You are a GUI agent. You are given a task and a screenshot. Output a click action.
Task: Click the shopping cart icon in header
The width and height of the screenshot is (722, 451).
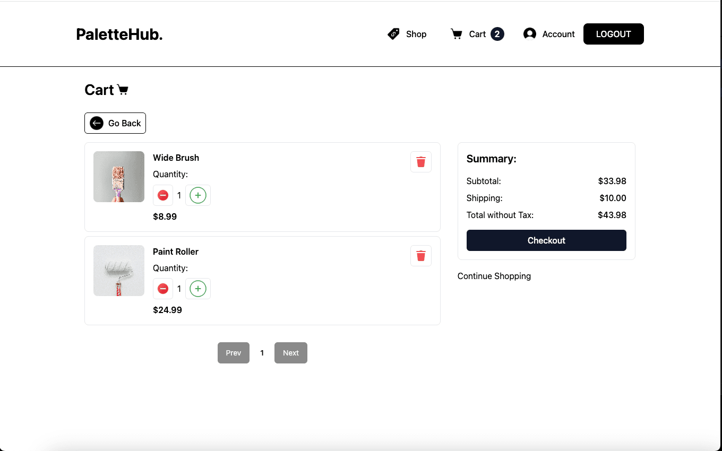tap(456, 34)
